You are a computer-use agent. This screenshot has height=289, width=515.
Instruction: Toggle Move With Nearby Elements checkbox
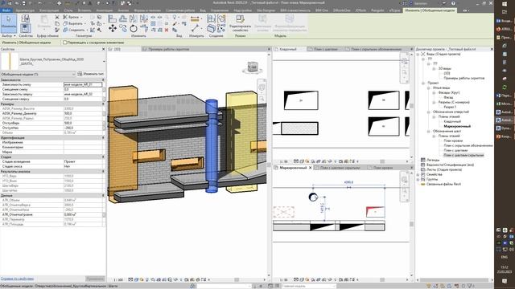64,43
